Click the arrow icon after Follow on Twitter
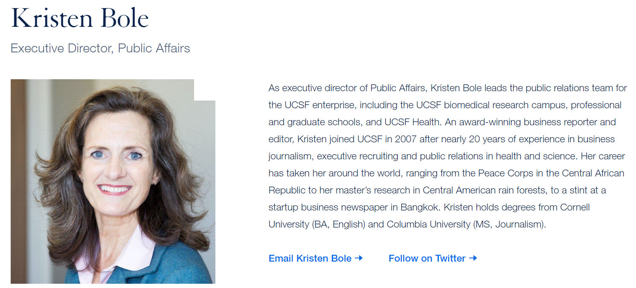Screen dimensions: 636x288 pyautogui.click(x=473, y=258)
